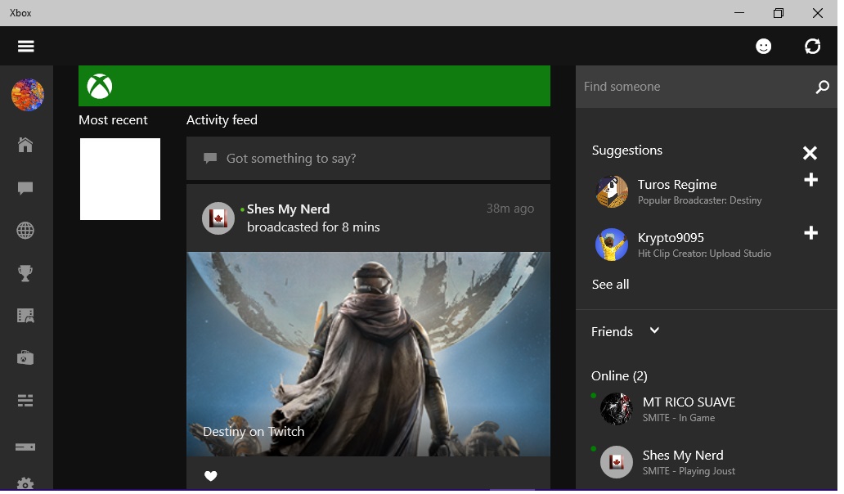Add Turos Regime with the plus icon
The height and width of the screenshot is (494, 844).
tap(810, 180)
